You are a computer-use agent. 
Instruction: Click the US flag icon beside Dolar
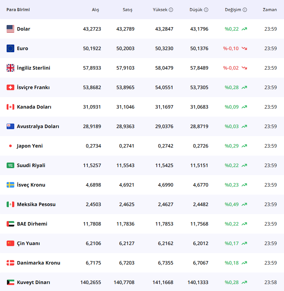(x=10, y=29)
